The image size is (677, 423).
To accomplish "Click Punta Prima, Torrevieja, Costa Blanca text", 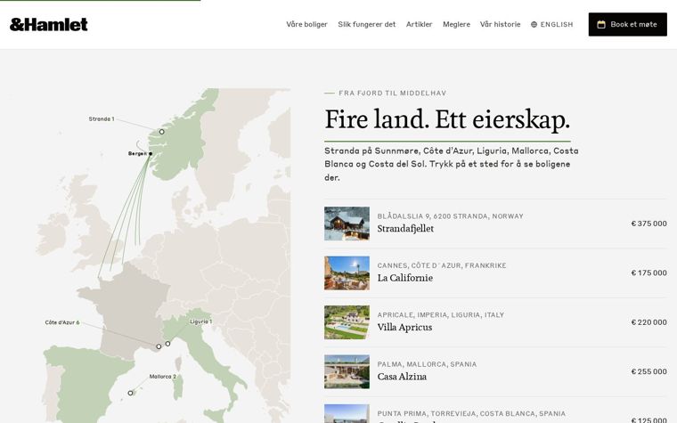I will [x=471, y=413].
